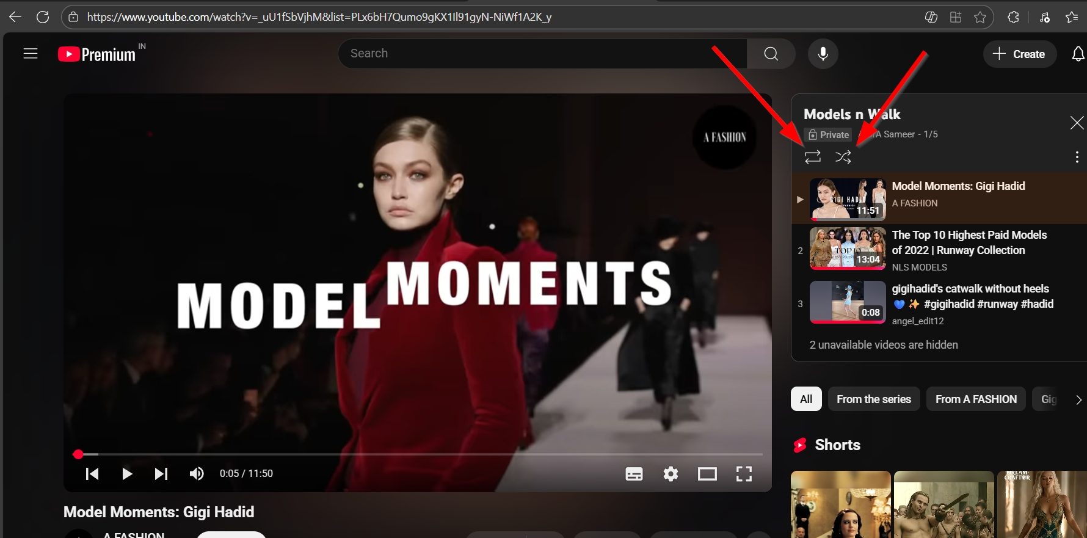Screen dimensions: 1087x538
Task: Open YouTube notifications bell
Action: pos(1078,54)
